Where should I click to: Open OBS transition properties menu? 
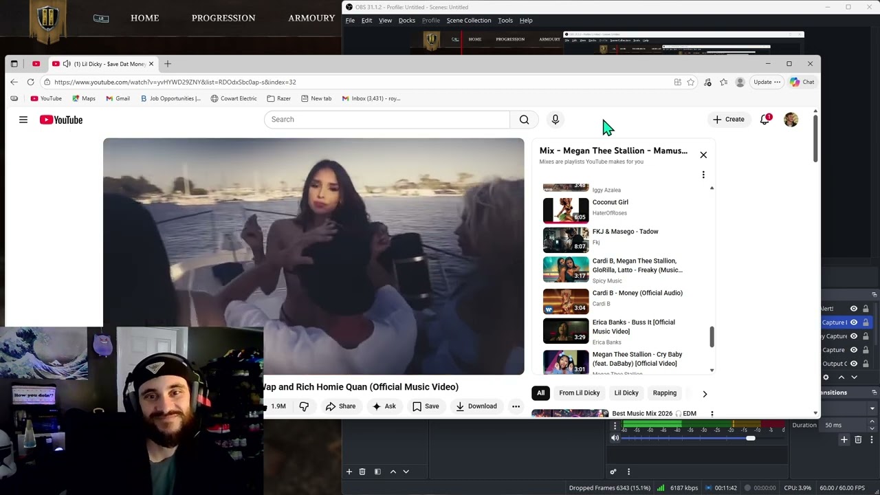[871, 439]
